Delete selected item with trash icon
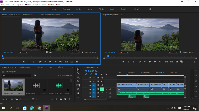The height and width of the screenshot is (111, 199). (x=69, y=99)
